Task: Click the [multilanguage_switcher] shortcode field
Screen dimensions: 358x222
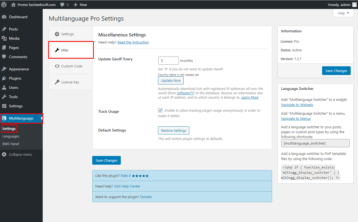Action: 315,143
